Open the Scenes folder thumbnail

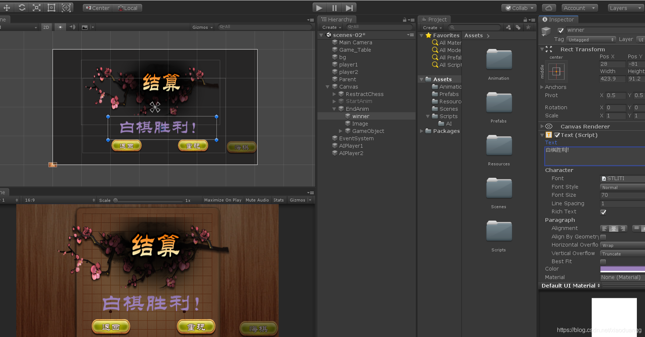[499, 188]
